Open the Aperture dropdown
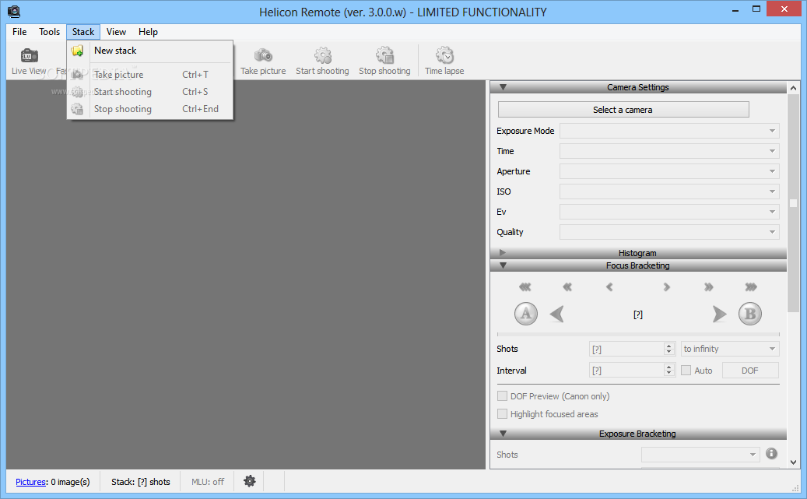Viewport: 807px width, 499px height. [669, 171]
